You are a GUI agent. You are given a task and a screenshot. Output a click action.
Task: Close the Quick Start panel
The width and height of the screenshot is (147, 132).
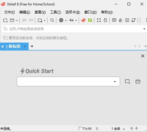point(143,56)
